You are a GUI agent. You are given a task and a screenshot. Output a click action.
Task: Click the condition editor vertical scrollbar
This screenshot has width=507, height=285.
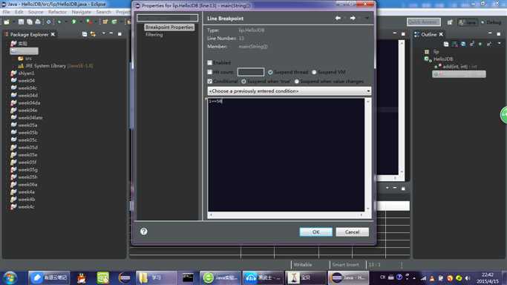[x=367, y=155]
